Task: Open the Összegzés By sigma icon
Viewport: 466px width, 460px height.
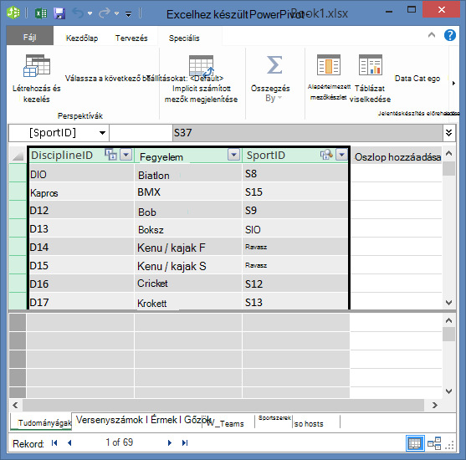Action: (x=274, y=64)
